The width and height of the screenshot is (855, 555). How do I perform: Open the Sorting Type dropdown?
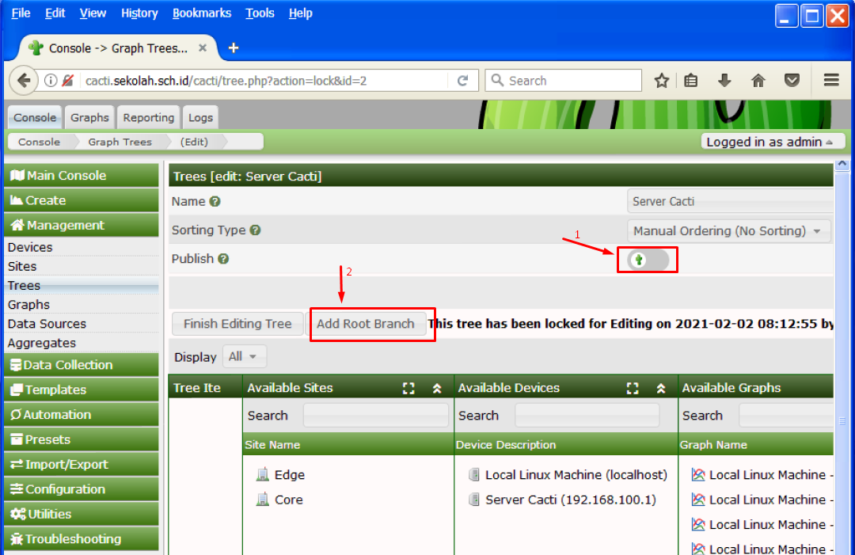(728, 231)
